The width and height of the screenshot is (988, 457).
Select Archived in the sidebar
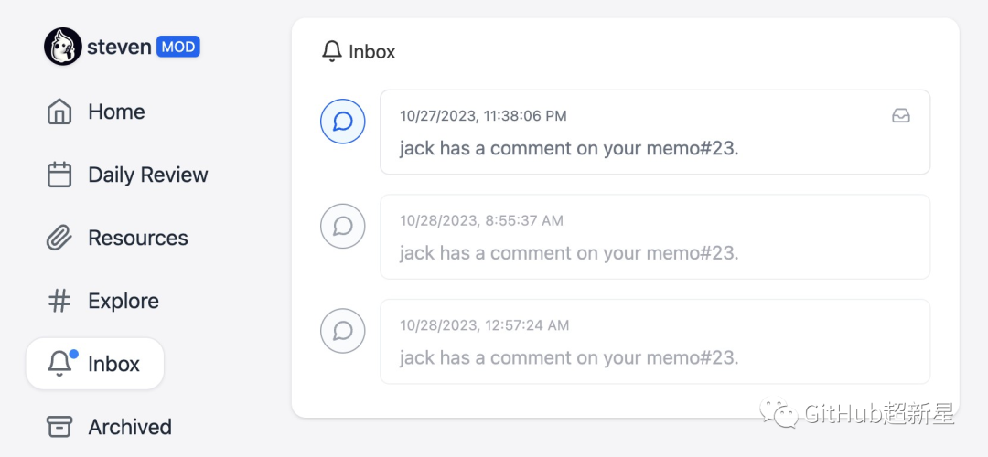tap(129, 427)
